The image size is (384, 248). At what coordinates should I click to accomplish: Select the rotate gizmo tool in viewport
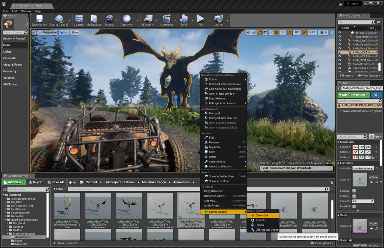click(x=254, y=32)
